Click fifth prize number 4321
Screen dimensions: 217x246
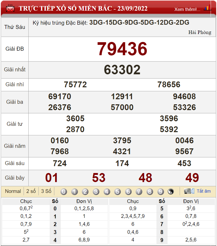[122, 152]
